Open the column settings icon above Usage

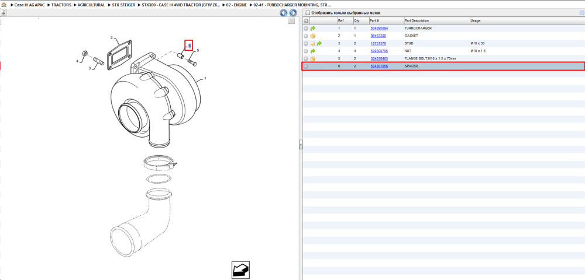(x=581, y=13)
